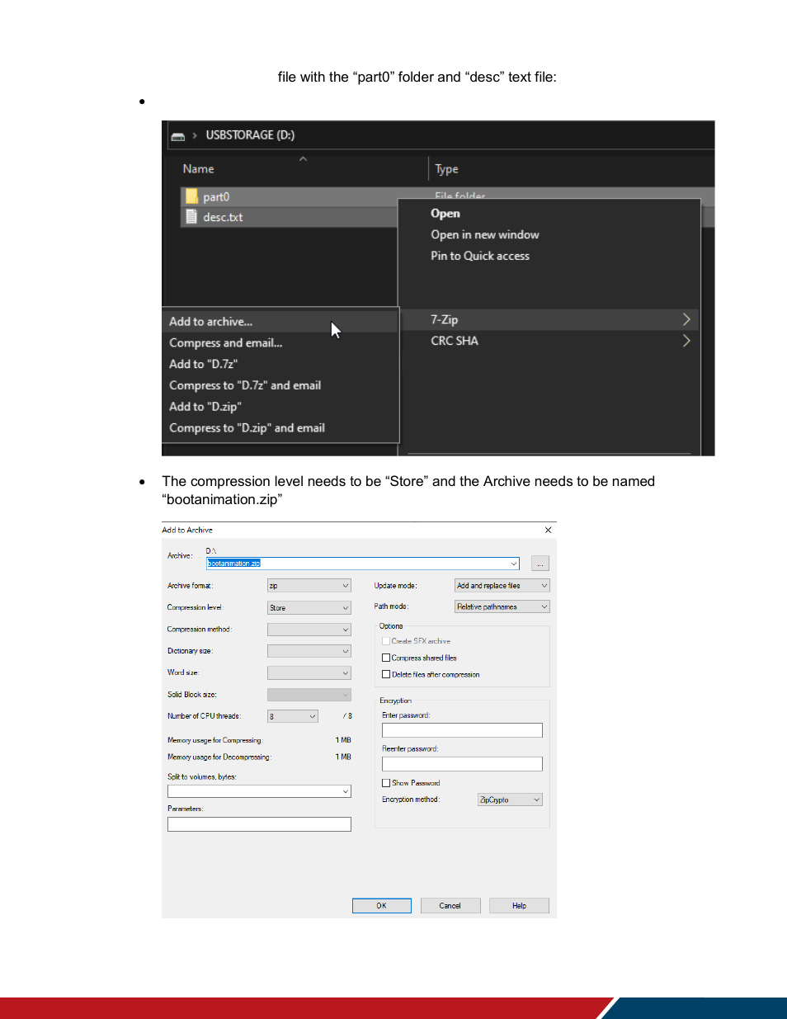Sort by the Type column header
This screenshot has width=787, height=1019.
[446, 169]
